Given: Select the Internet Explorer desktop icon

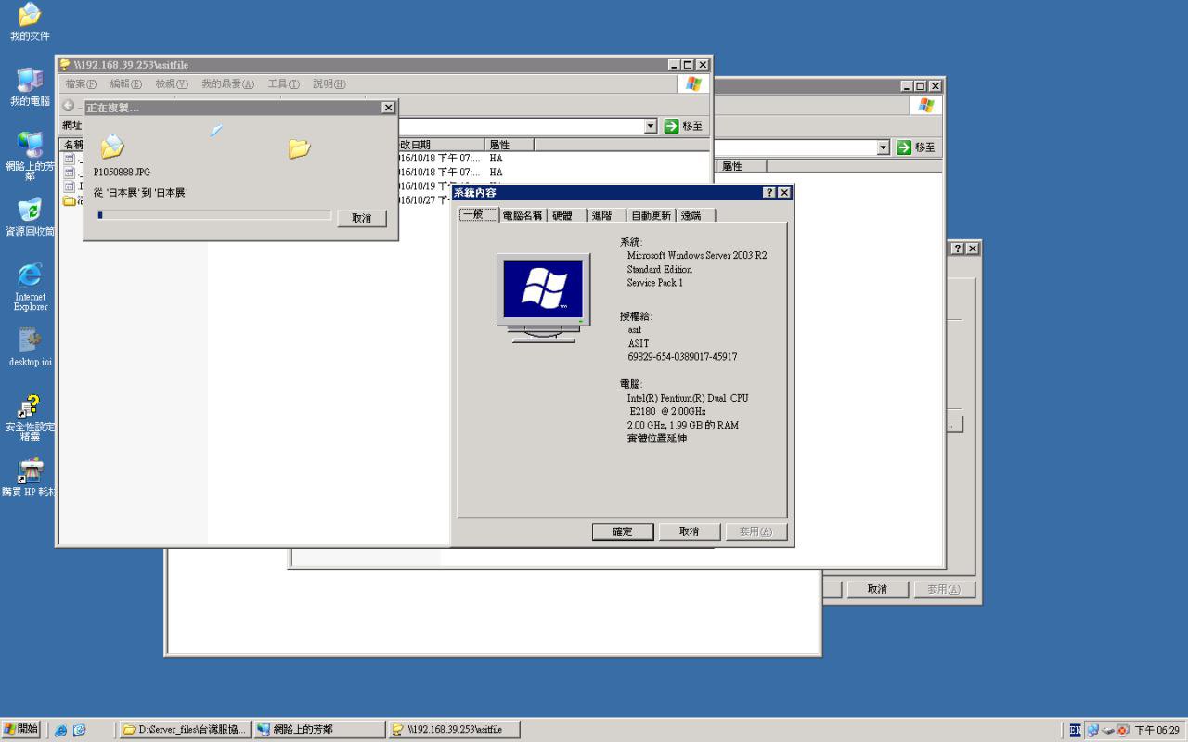Looking at the screenshot, I should 30,287.
